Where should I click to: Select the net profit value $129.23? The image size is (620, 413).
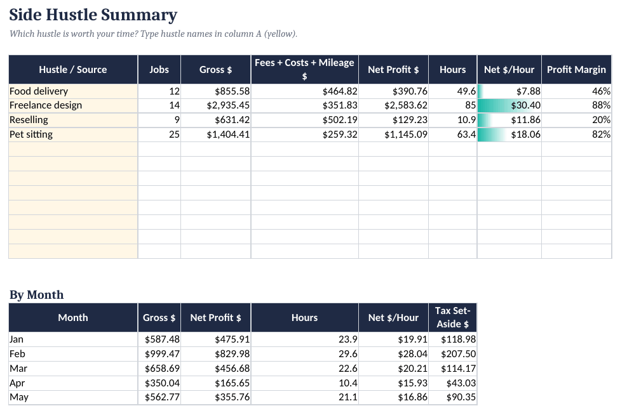coord(393,120)
